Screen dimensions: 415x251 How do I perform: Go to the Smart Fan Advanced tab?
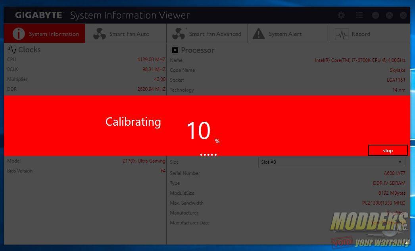tap(207, 34)
